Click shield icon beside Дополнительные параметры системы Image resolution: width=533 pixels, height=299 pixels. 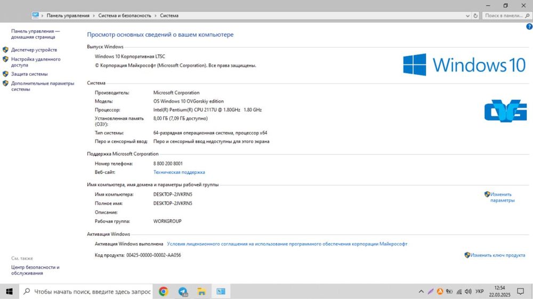point(5,84)
